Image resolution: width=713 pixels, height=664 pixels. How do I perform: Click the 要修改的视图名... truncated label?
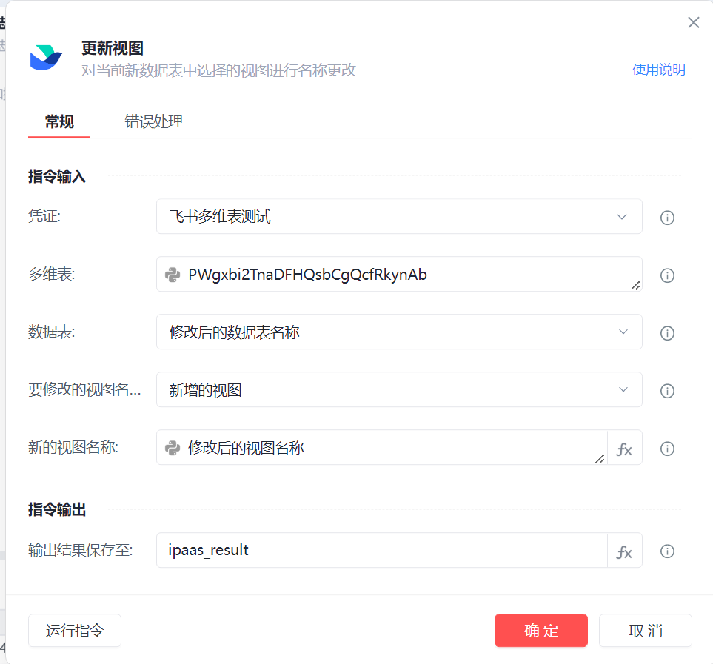(x=84, y=389)
